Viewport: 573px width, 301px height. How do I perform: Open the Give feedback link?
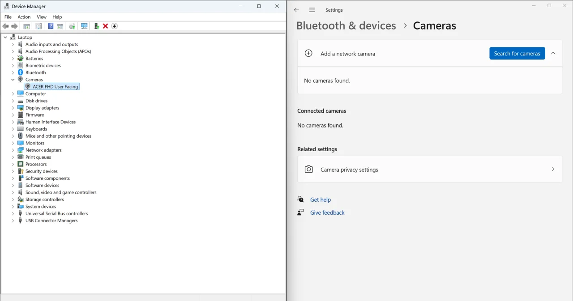tap(327, 212)
